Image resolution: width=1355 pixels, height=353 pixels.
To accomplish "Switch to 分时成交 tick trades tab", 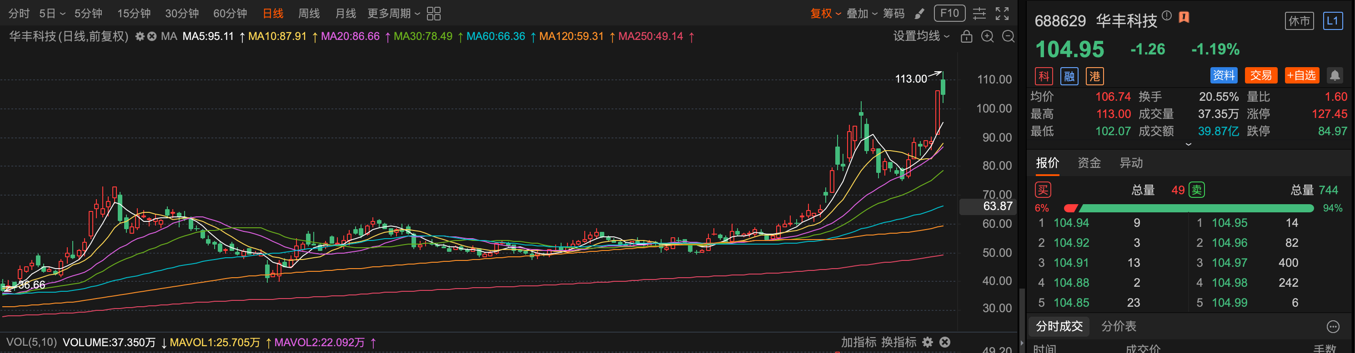I will (x=1059, y=326).
